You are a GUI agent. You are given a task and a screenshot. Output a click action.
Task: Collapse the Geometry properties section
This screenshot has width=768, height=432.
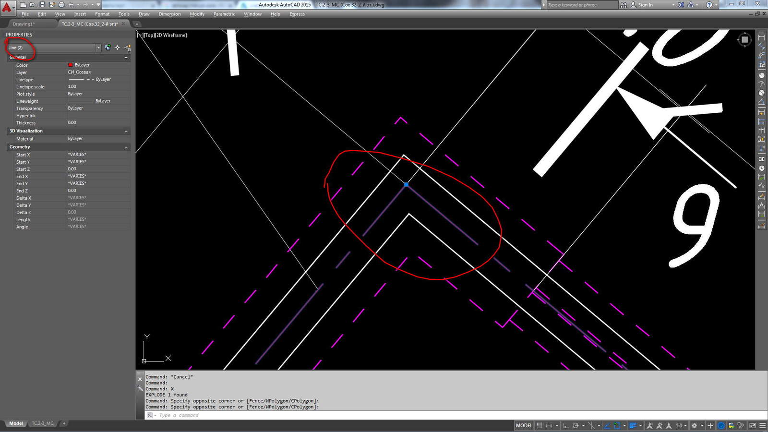tap(126, 147)
